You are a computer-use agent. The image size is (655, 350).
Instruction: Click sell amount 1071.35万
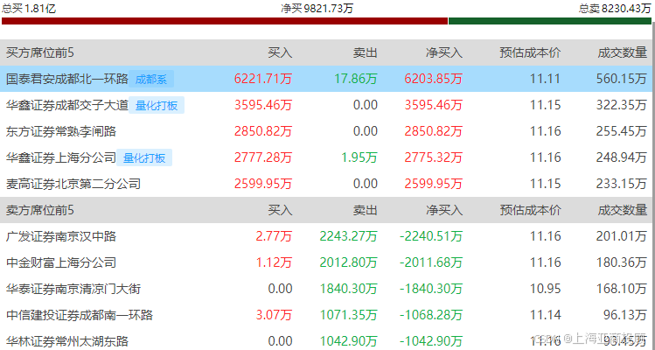coord(349,315)
